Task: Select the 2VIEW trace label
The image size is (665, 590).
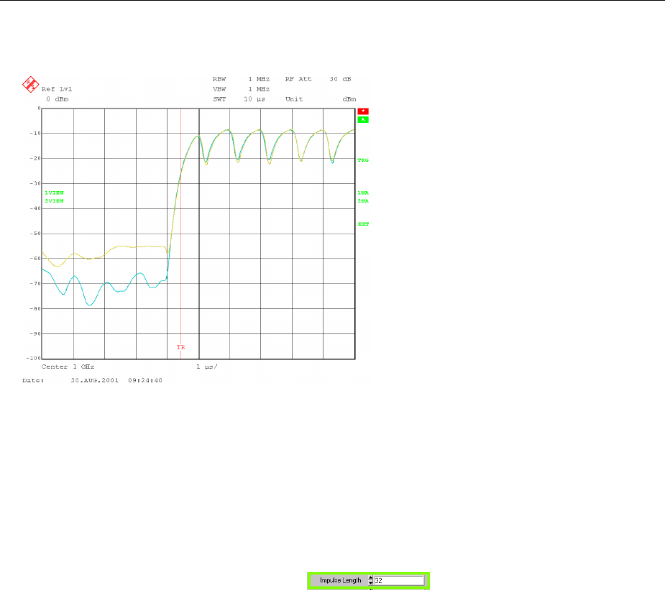Action: tap(55, 201)
